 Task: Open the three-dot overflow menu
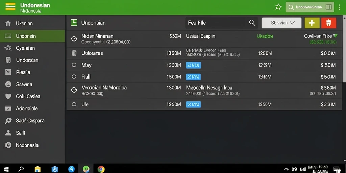click(x=339, y=7)
